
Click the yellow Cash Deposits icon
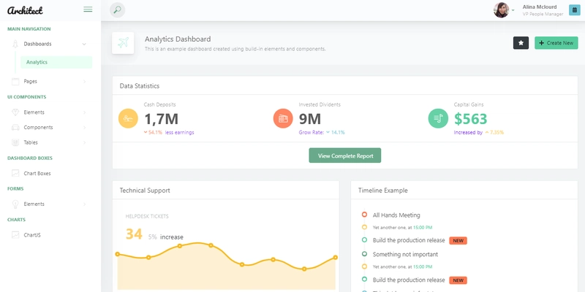(128, 118)
